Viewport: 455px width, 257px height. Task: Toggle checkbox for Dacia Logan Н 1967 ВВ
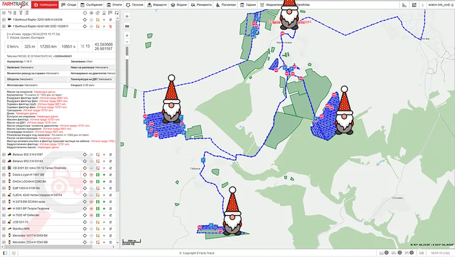(4, 175)
